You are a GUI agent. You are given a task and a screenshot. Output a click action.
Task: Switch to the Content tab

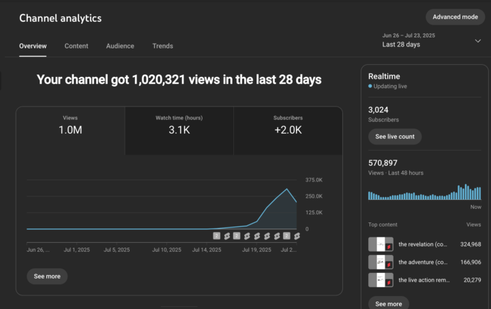[x=76, y=46]
